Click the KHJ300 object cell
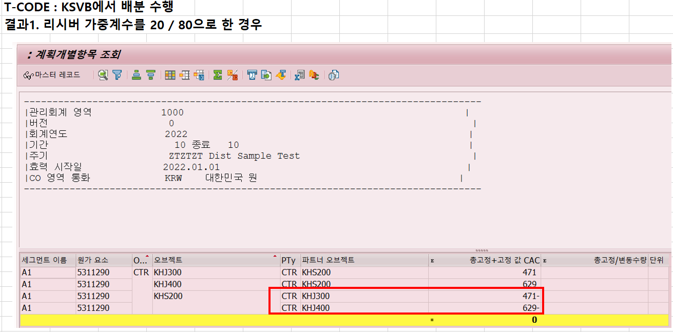 [216, 272]
